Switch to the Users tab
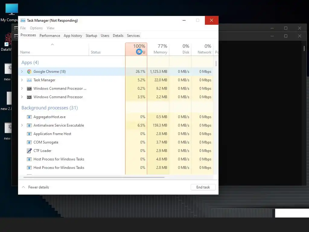This screenshot has height=232, width=309. (105, 36)
